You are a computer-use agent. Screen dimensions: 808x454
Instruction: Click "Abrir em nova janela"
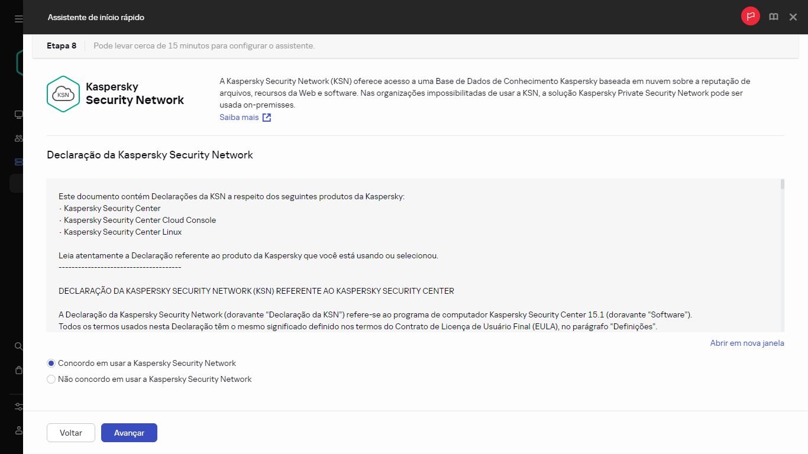(746, 343)
